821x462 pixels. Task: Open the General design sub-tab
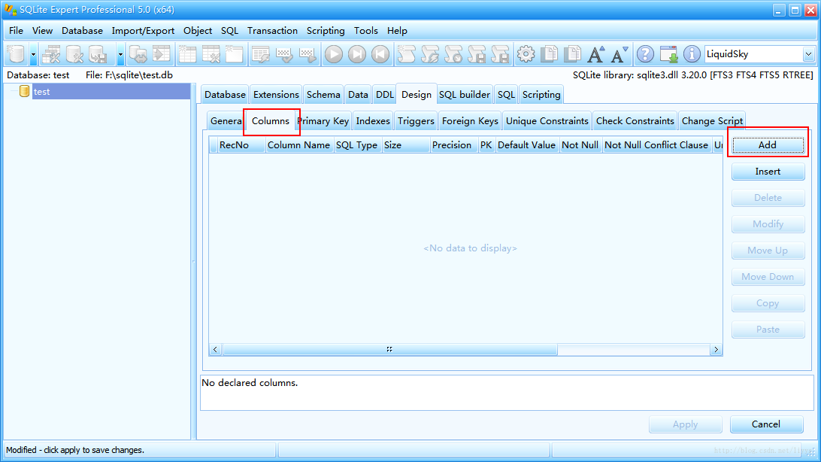pos(226,121)
